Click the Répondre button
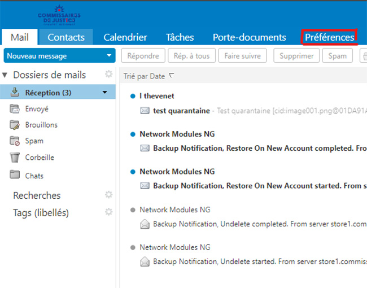This screenshot has width=367, height=288. coord(143,56)
